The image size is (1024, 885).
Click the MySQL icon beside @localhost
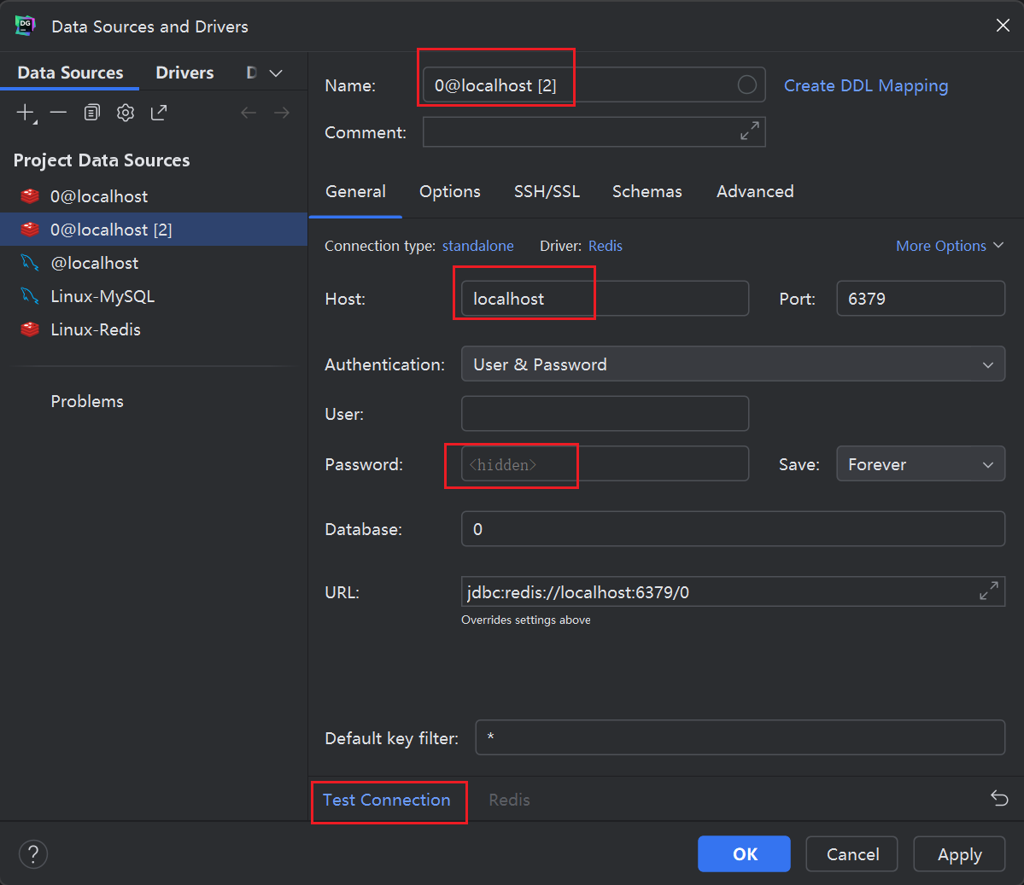click(30, 262)
